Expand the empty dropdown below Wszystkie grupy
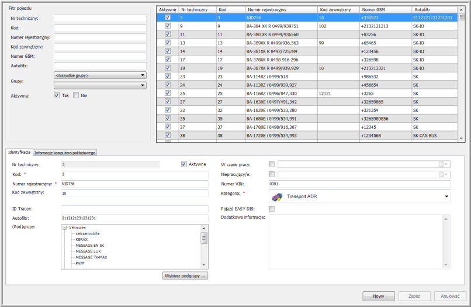This screenshot has width=471, height=307. pyautogui.click(x=143, y=85)
